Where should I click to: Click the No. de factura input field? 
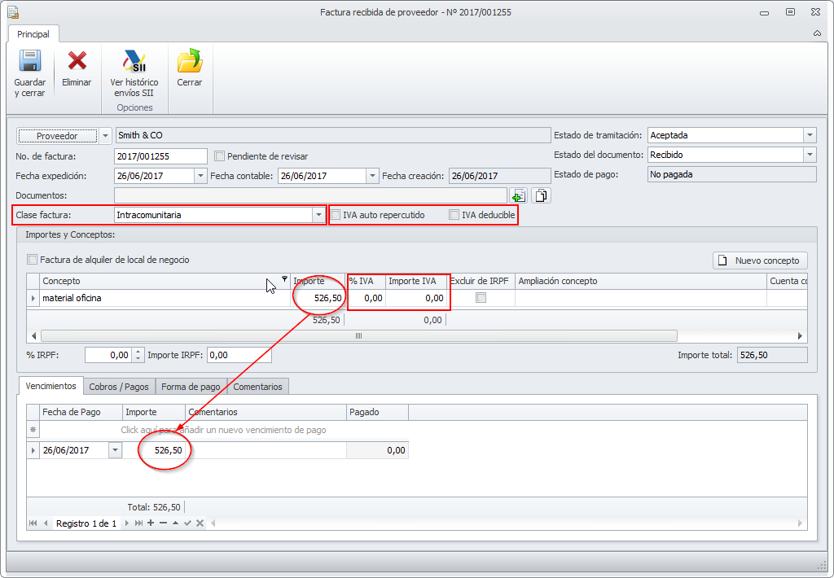pos(160,156)
